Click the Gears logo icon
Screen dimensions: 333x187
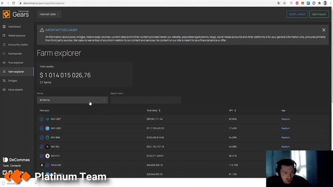(x=6, y=14)
